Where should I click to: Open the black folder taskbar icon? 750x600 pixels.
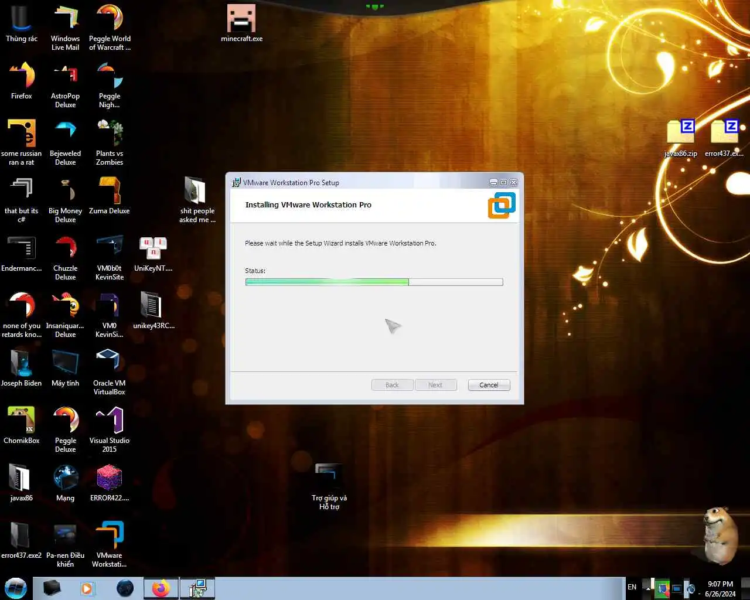point(52,588)
